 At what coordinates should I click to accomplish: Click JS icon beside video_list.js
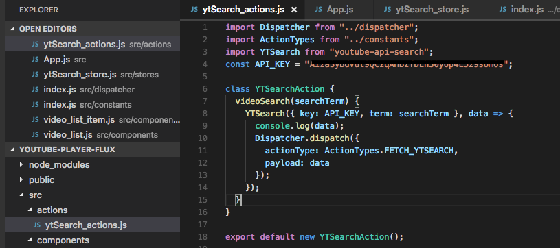[35, 135]
